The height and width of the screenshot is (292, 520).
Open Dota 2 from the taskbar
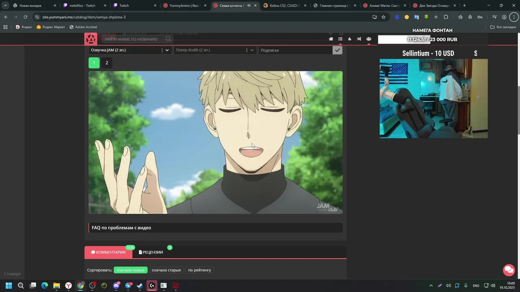pos(175,286)
